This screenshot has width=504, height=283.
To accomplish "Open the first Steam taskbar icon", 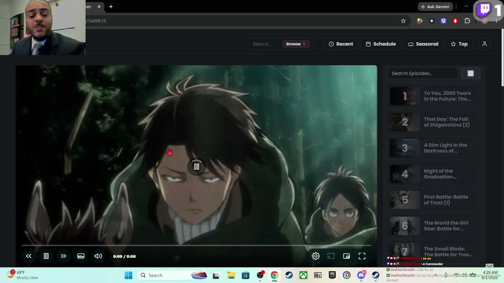I will [289, 275].
